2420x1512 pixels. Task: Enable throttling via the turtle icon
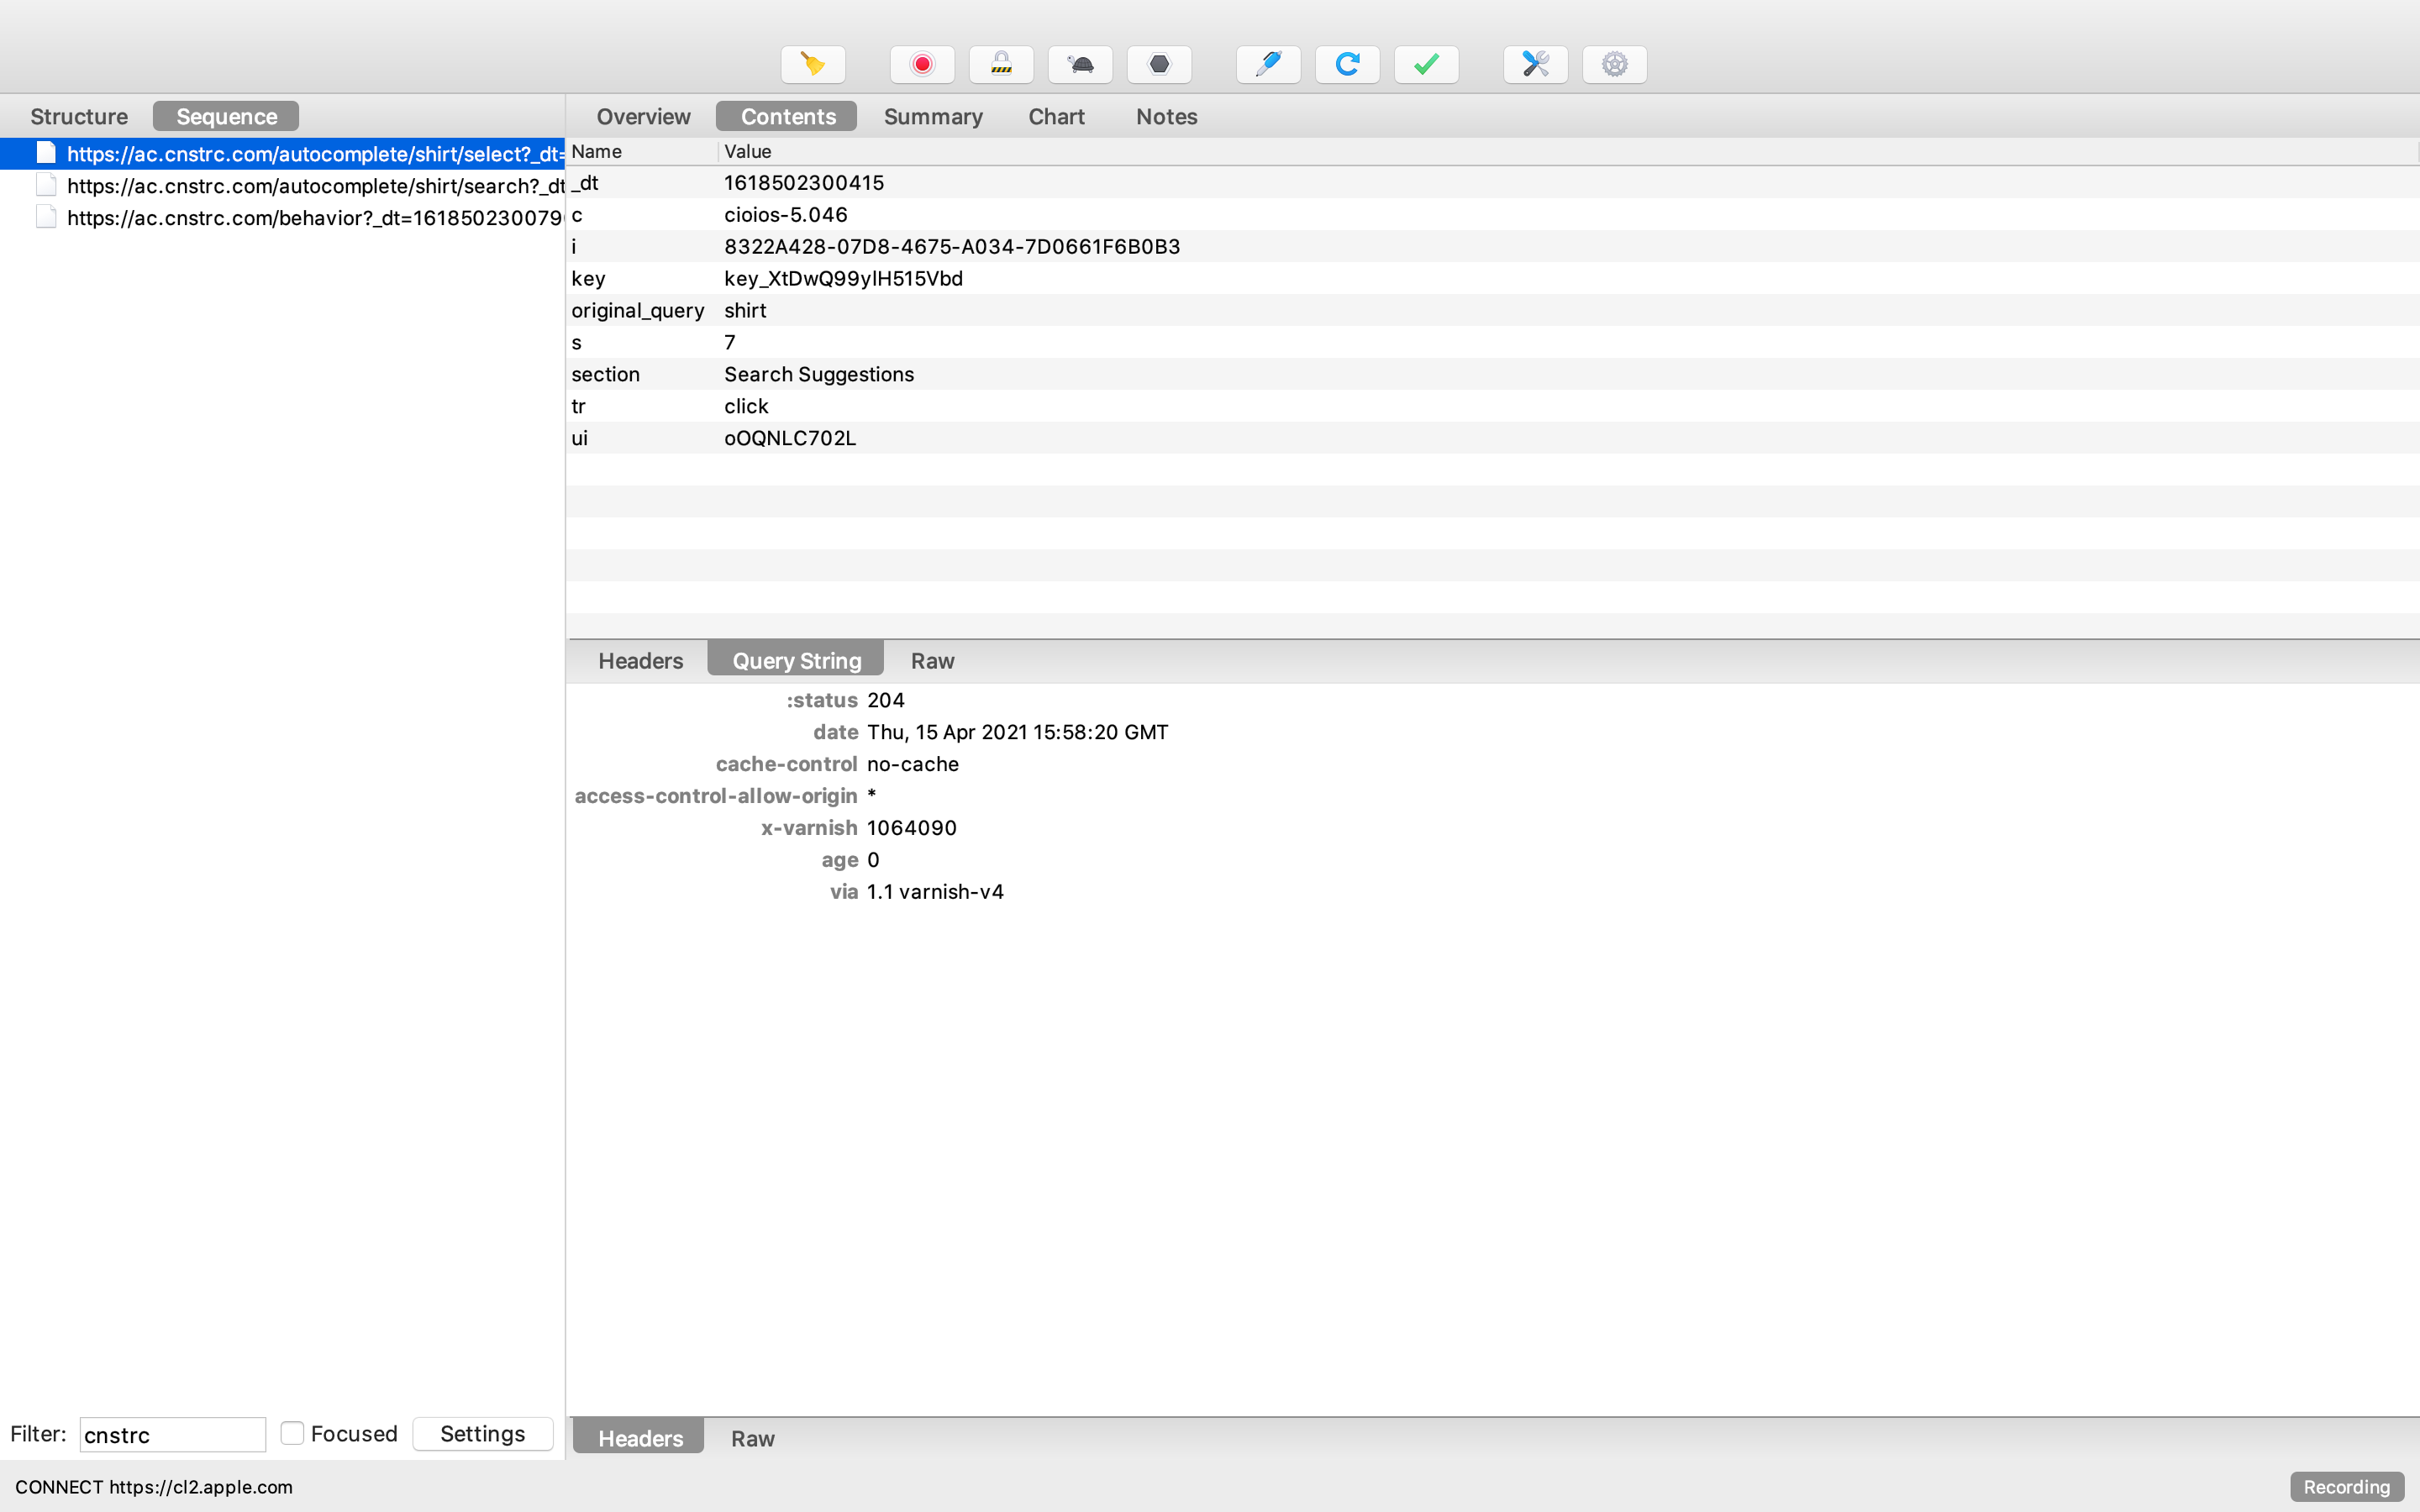[1078, 64]
